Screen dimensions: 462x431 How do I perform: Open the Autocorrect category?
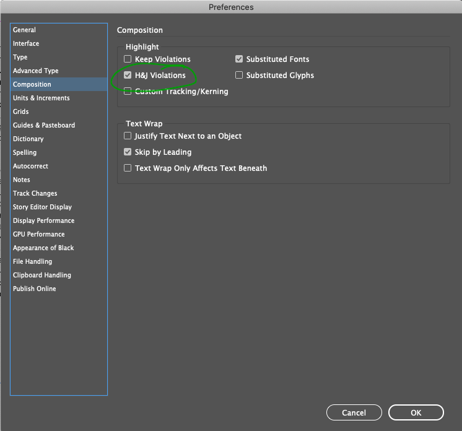[59, 166]
